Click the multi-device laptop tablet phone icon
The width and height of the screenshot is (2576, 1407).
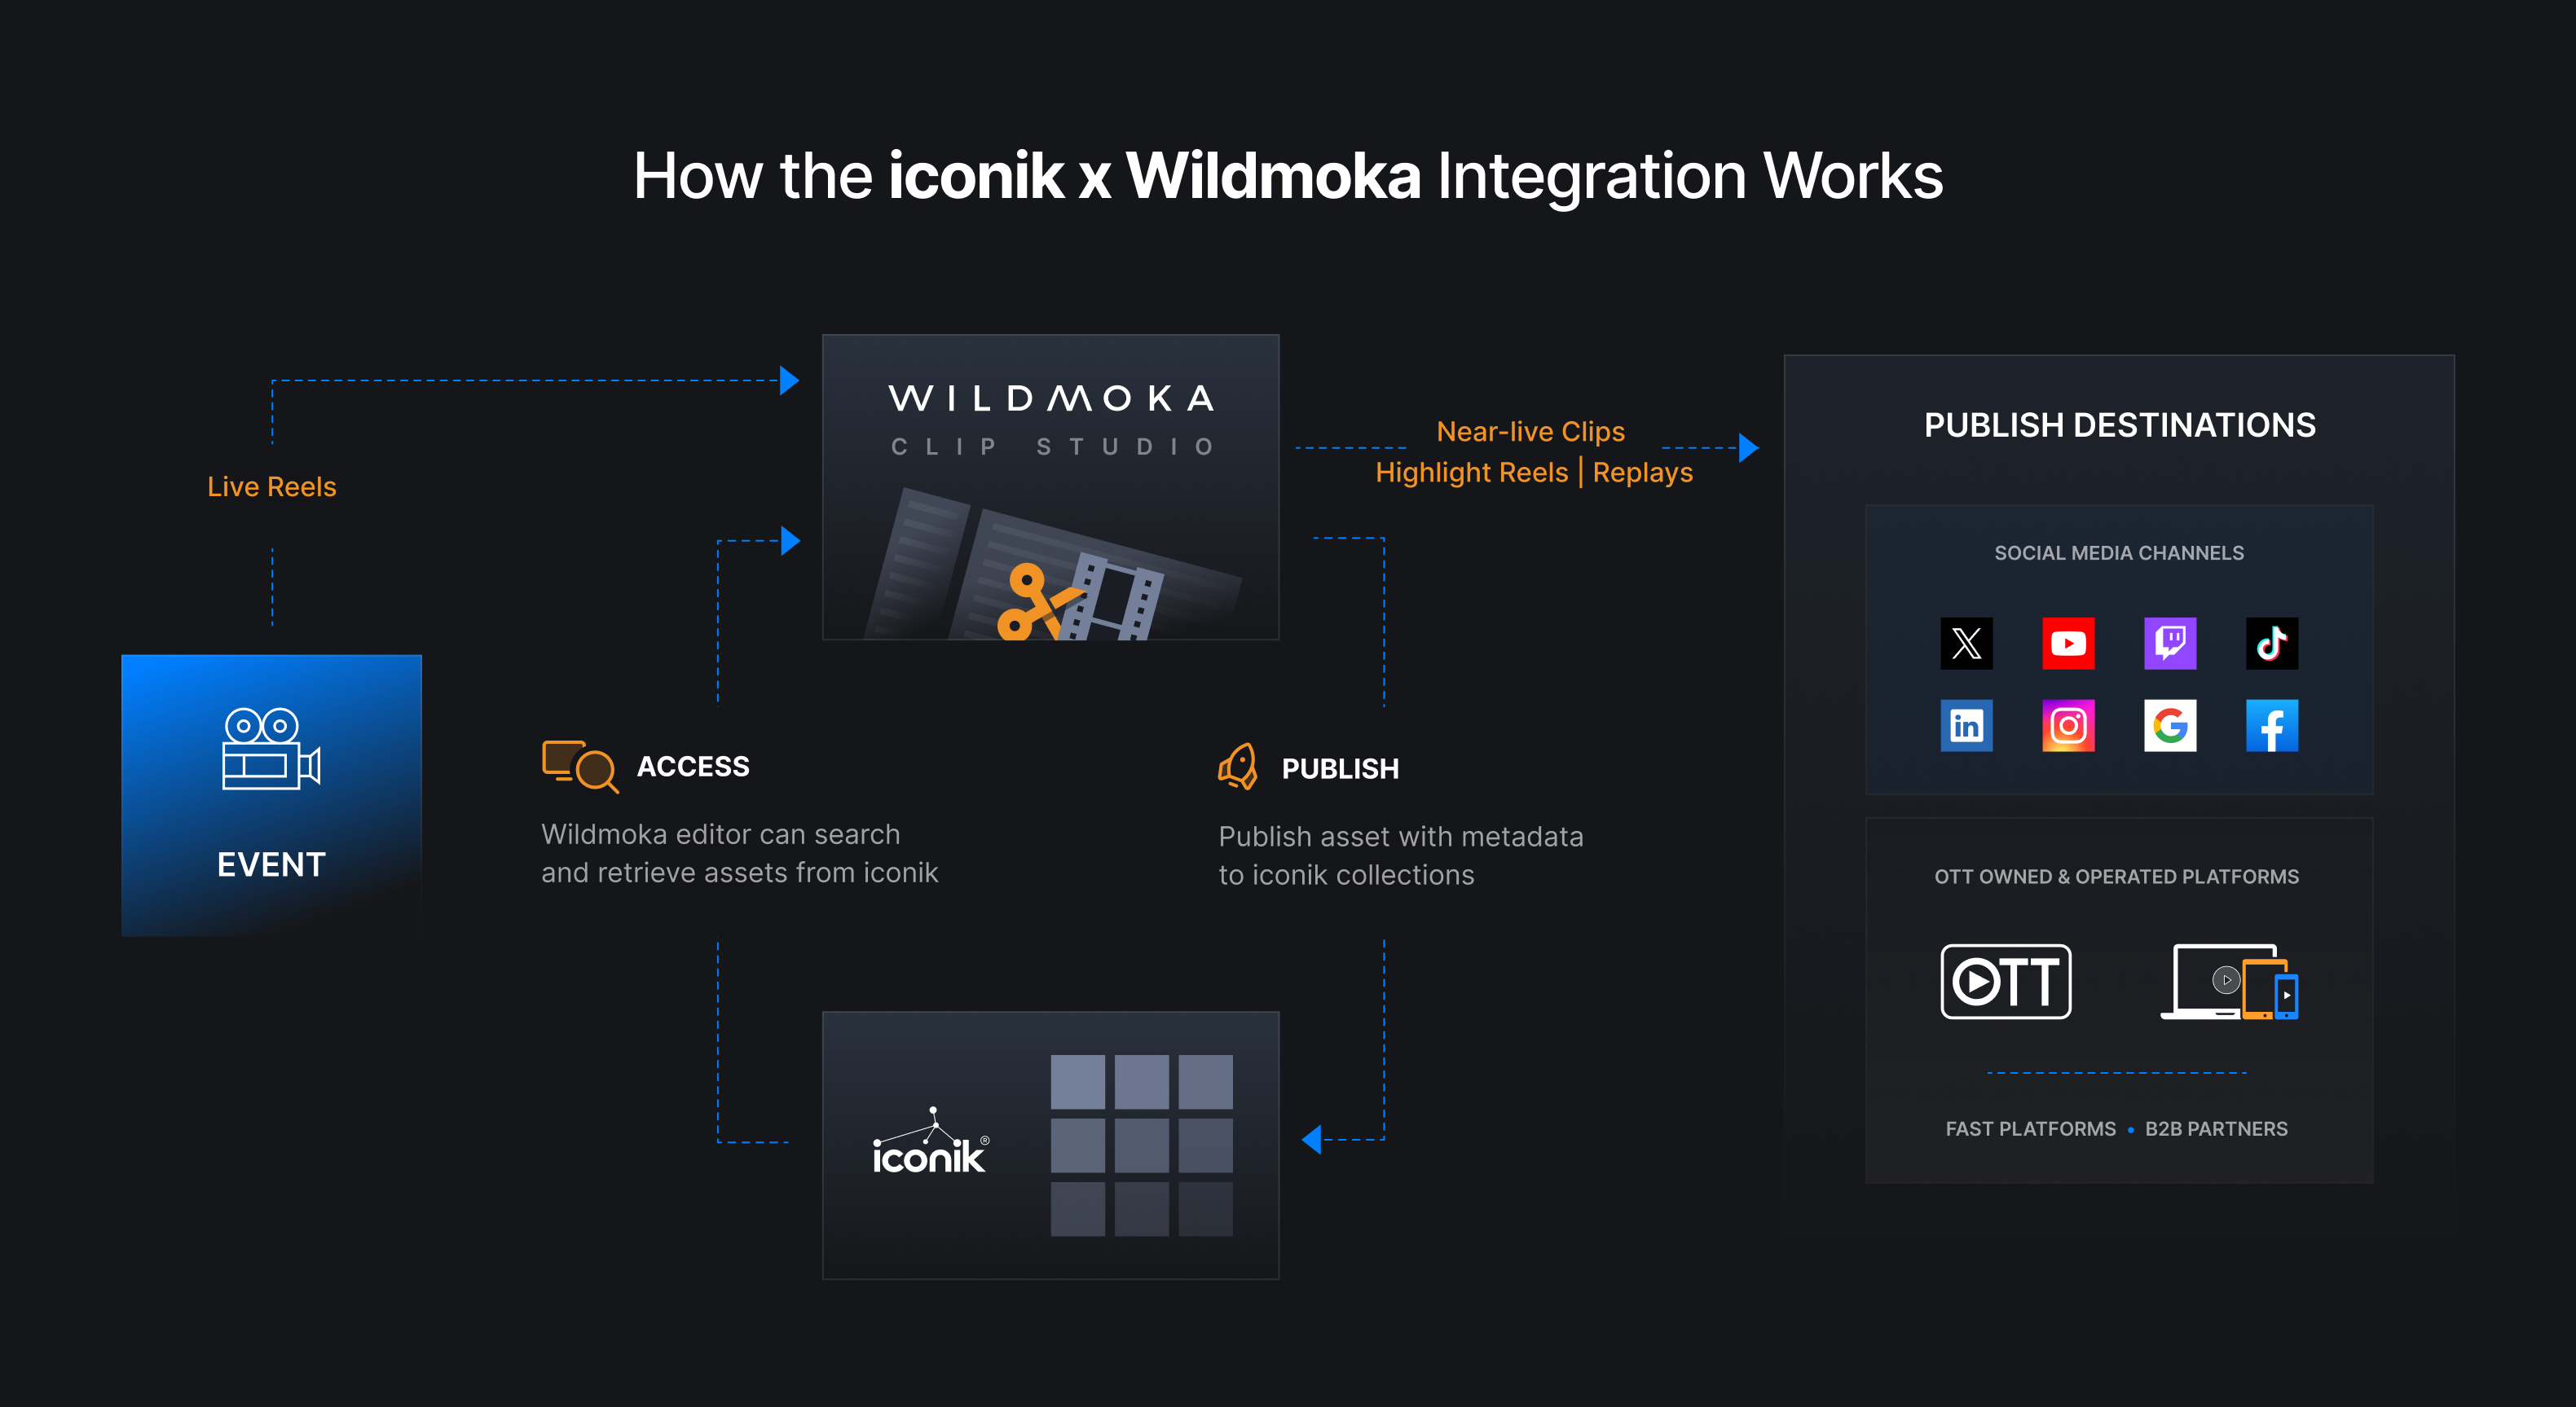pos(2229,981)
